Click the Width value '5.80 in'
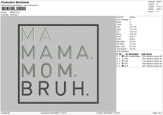Image resolution: width=163 pixels, height=115 pixels. [159, 9]
